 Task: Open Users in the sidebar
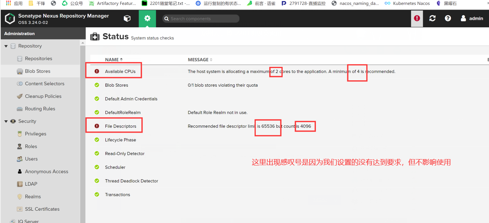(x=31, y=159)
